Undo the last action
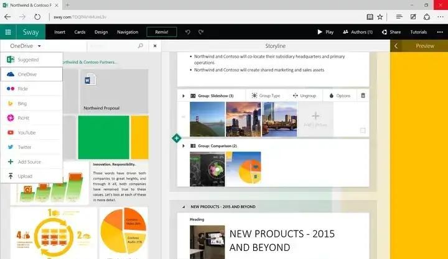The width and height of the screenshot is (448, 259). point(187,32)
